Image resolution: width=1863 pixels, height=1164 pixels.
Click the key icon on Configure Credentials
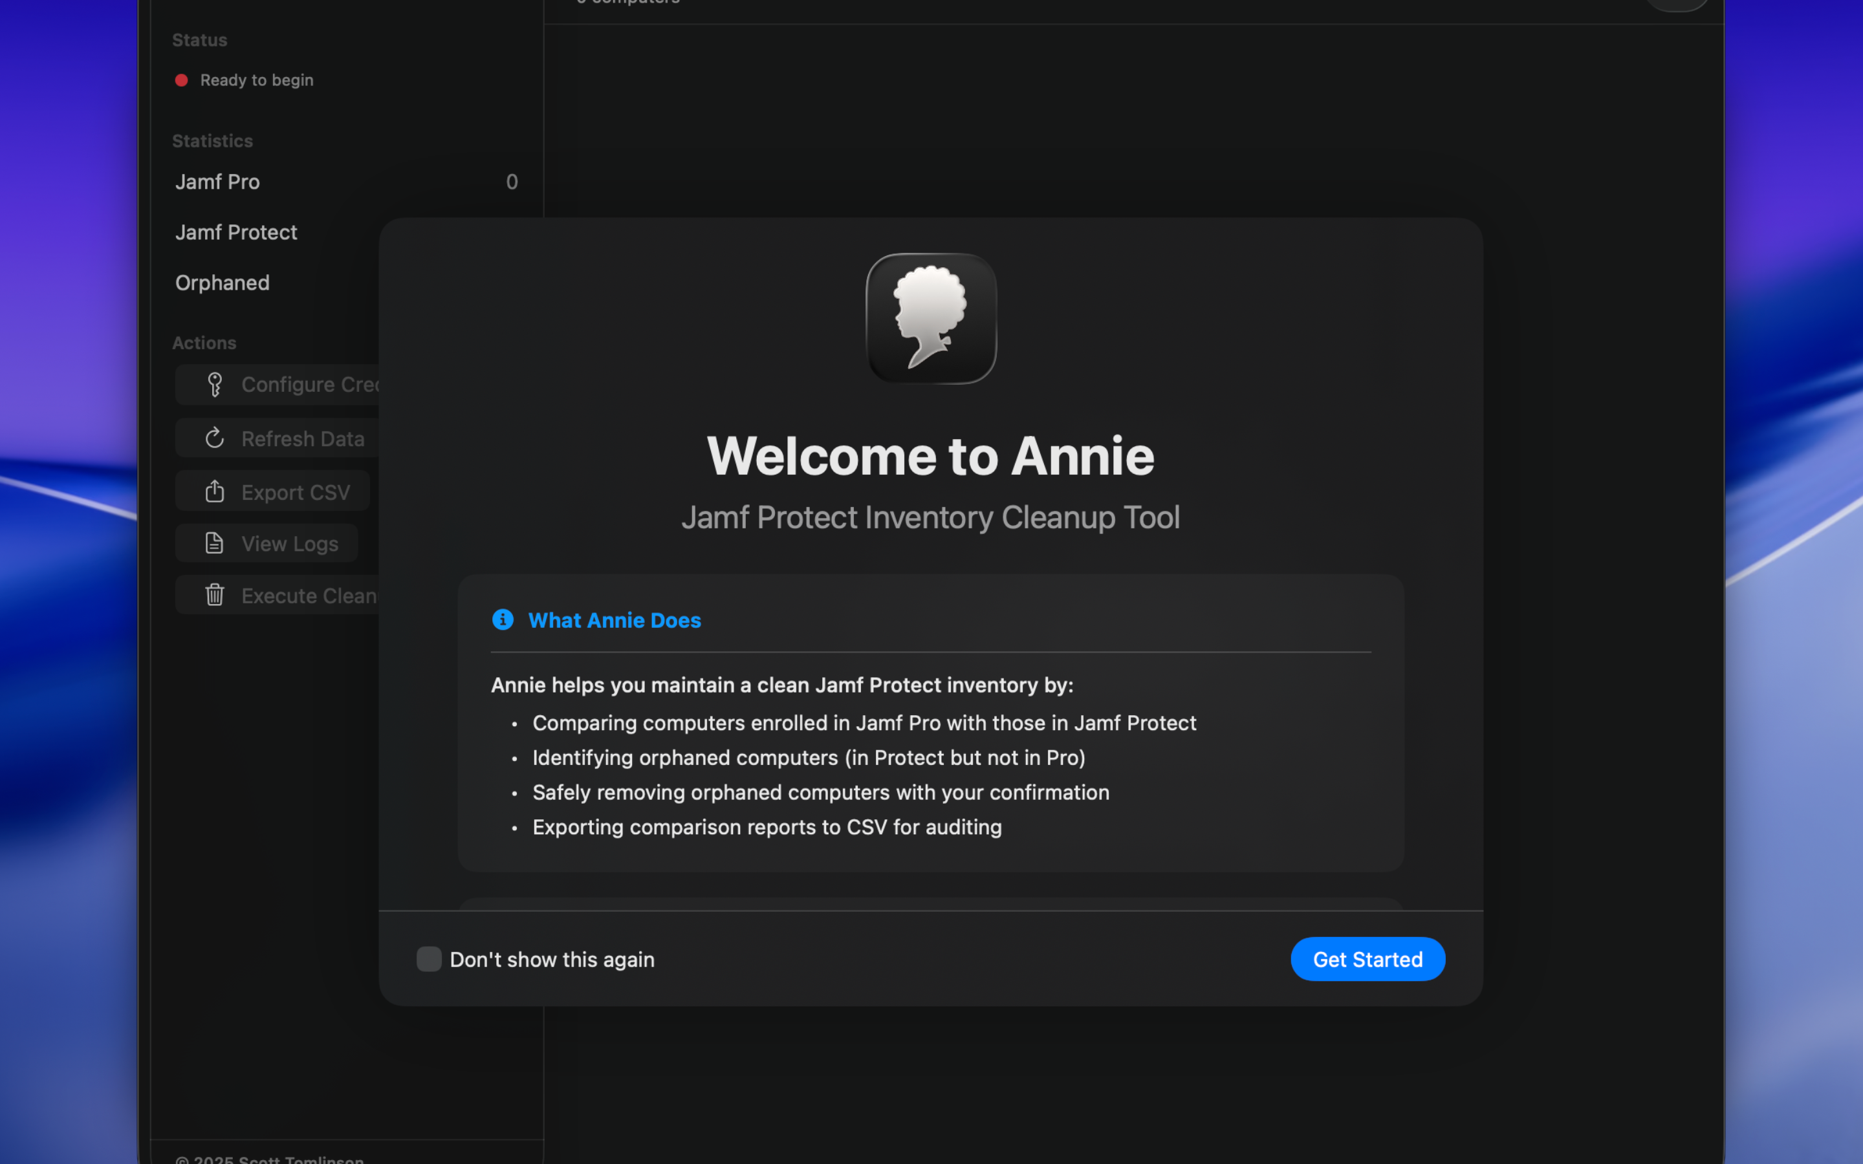[x=215, y=384]
